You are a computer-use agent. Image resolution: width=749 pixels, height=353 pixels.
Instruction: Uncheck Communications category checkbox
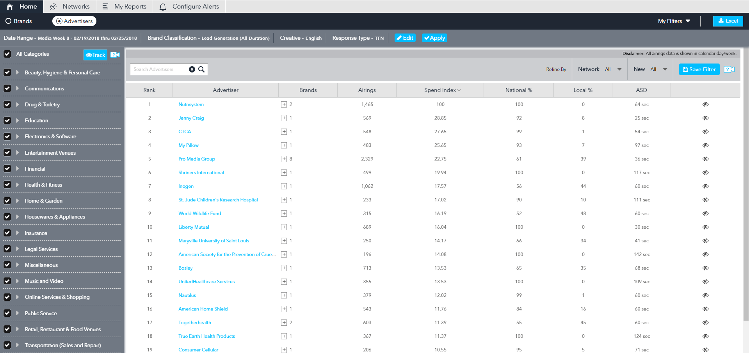click(7, 88)
